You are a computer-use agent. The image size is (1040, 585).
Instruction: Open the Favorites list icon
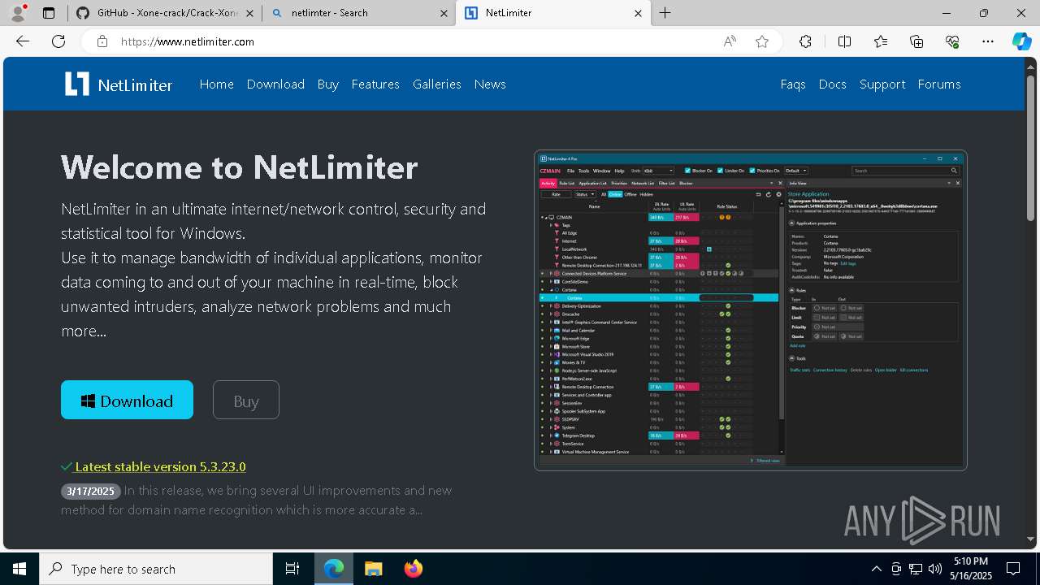point(881,41)
